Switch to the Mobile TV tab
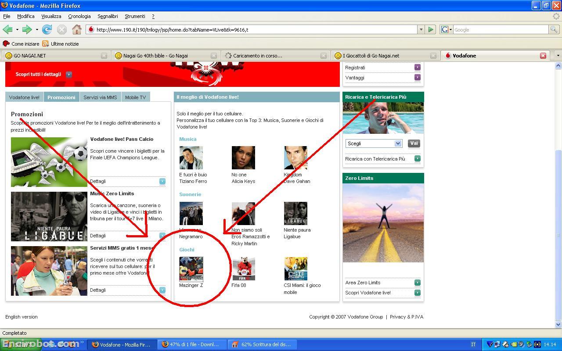The height and width of the screenshot is (351, 562). click(135, 97)
